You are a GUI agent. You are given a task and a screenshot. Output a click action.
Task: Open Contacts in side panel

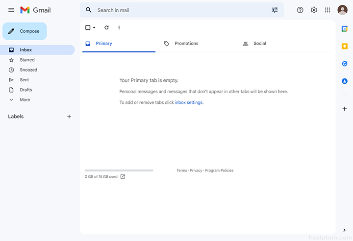click(x=345, y=81)
